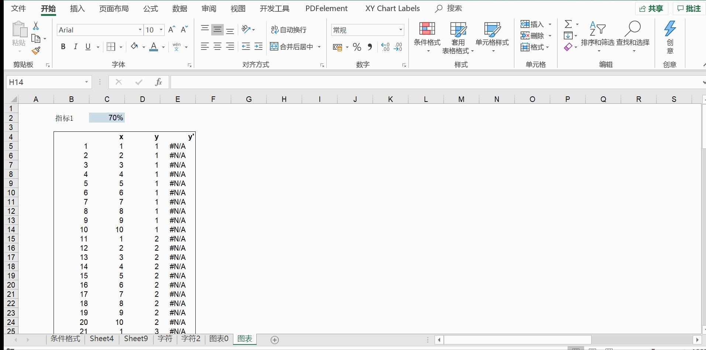Click the 共享 share button
The image size is (706, 350).
point(652,8)
